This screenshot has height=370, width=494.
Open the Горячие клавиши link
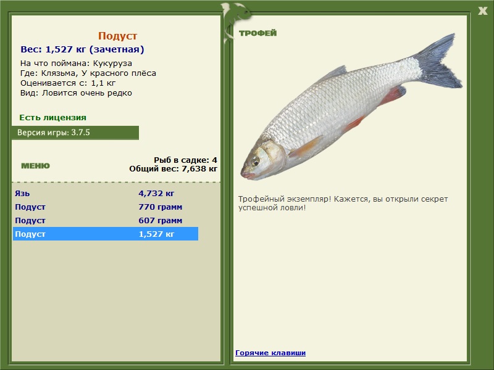tap(270, 353)
